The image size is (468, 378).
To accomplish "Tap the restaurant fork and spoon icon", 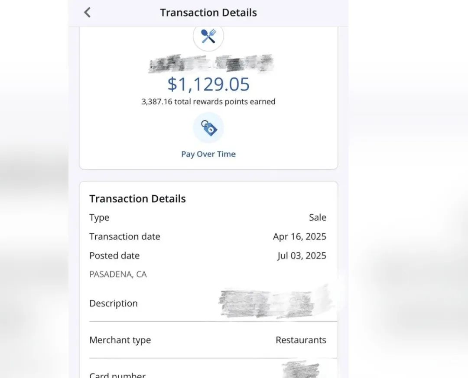I will click(x=208, y=36).
